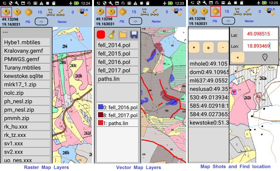Select map shot kewstoke0:51.3
The image size is (280, 171).
209,122
